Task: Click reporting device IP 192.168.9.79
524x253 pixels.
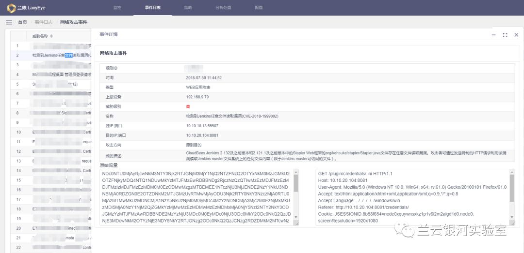Action: click(197, 97)
